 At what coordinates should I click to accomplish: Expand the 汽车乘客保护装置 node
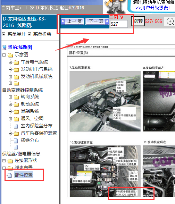click(x=10, y=133)
